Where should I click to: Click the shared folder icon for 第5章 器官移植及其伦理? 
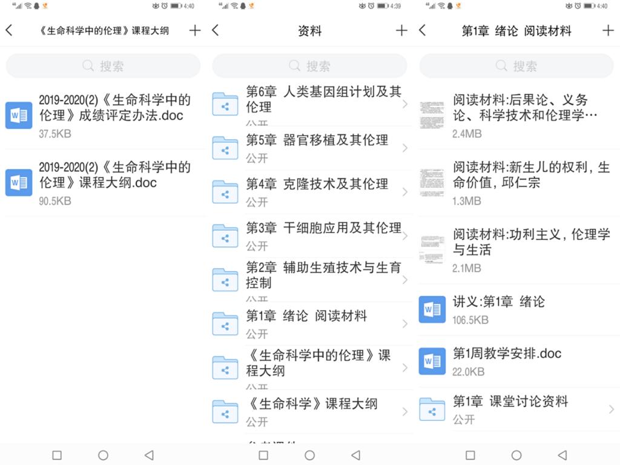click(x=225, y=148)
